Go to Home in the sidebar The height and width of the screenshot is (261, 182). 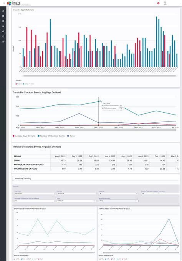pos(3,11)
